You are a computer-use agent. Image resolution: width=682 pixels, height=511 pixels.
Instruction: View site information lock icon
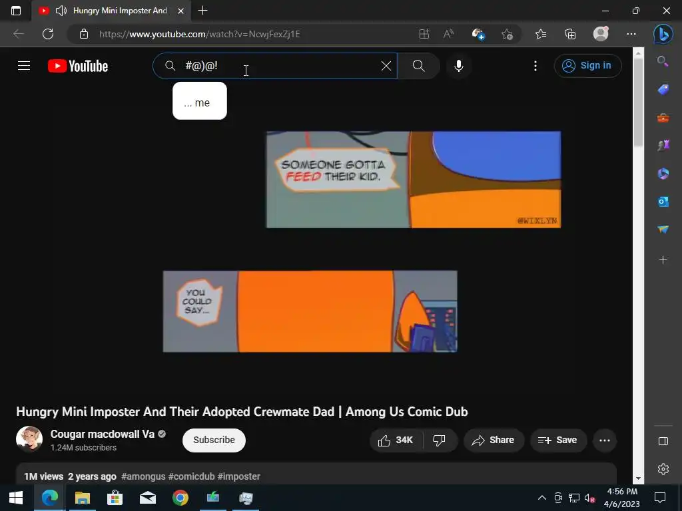pos(84,34)
